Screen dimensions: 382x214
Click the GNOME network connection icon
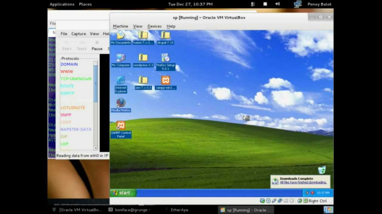tap(298, 4)
